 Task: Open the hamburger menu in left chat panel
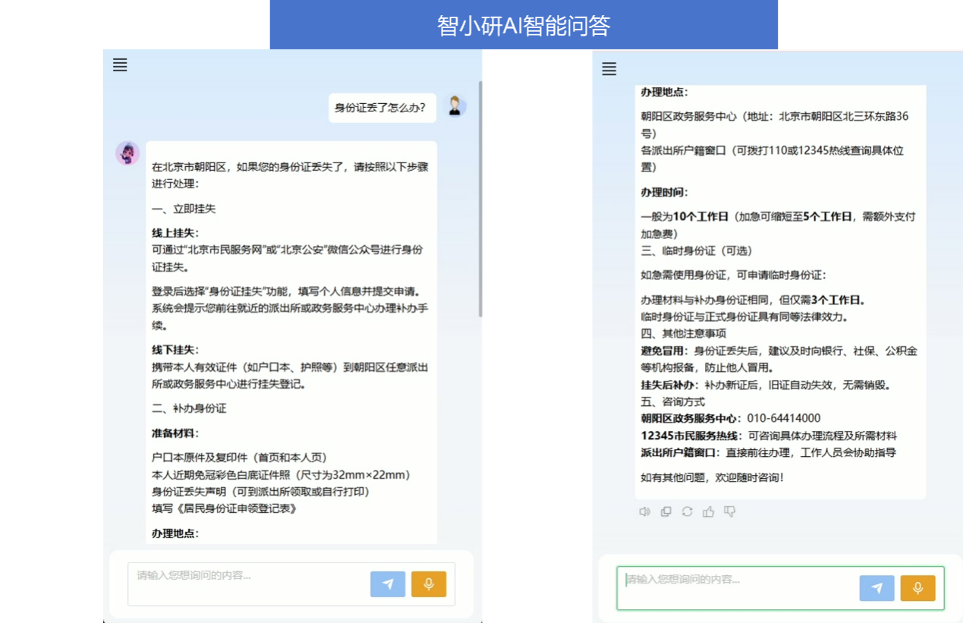point(120,65)
